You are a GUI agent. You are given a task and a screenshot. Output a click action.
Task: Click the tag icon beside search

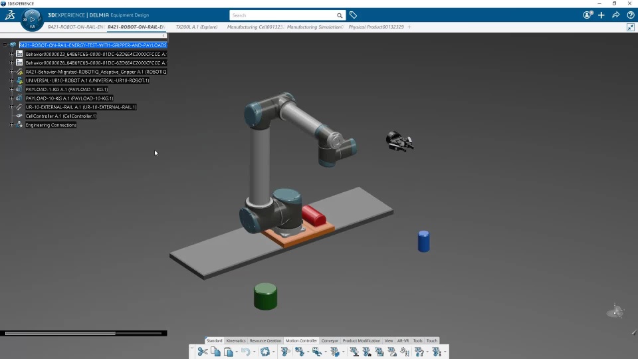pyautogui.click(x=353, y=15)
